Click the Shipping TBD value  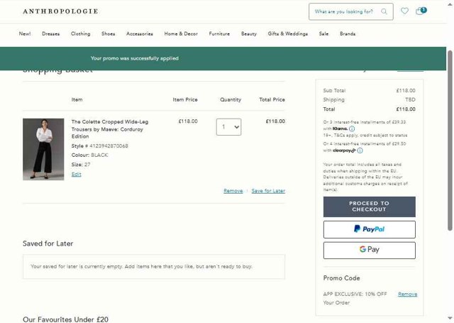click(x=410, y=99)
